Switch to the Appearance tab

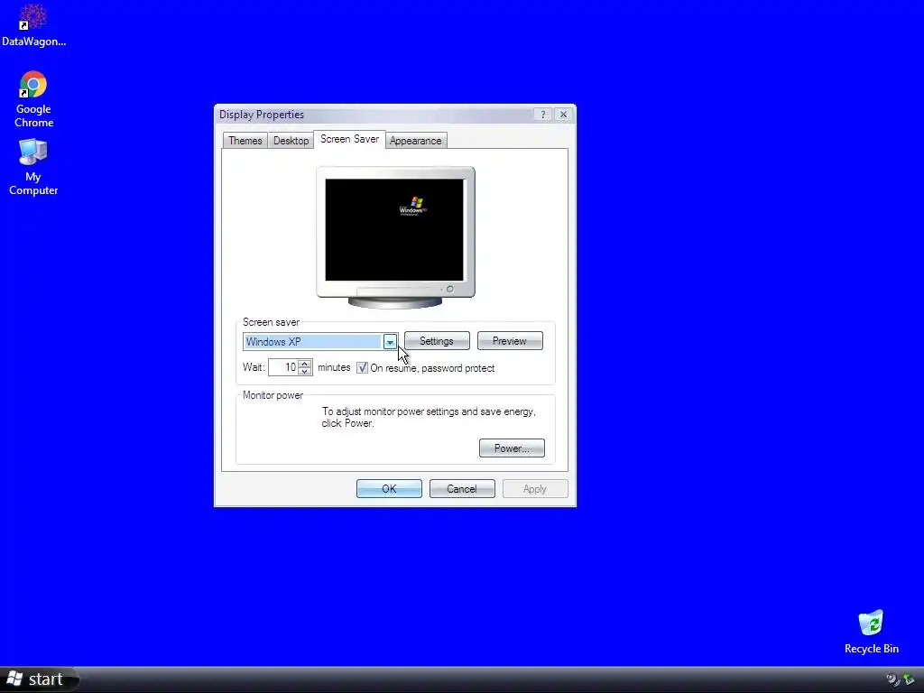point(415,141)
